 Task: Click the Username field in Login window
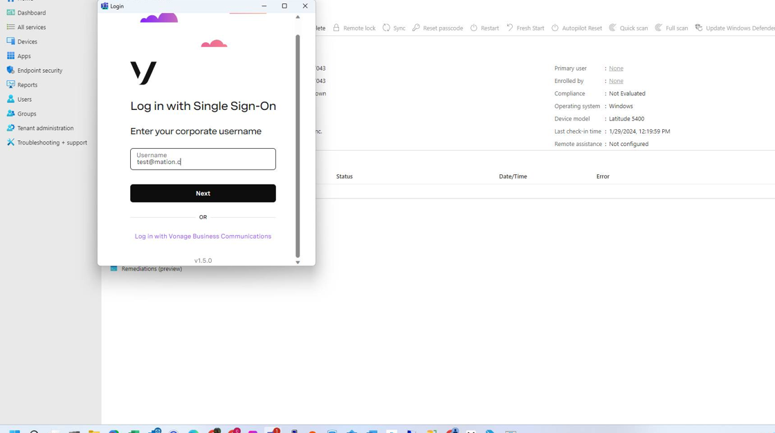tap(203, 159)
